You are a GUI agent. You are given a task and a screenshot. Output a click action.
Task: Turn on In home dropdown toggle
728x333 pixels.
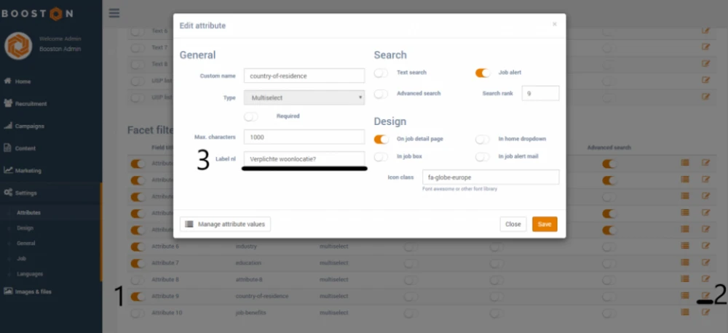coord(483,139)
